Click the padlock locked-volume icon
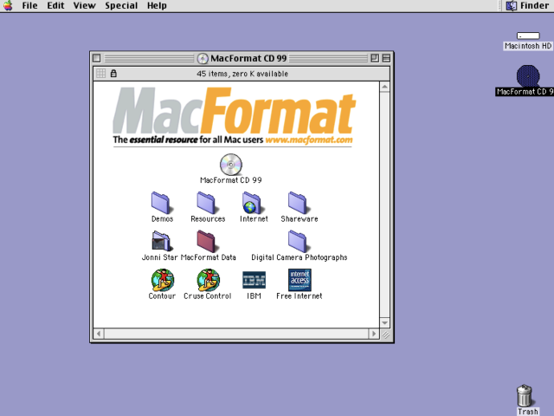Viewport: 554px width, 416px height. coord(113,73)
